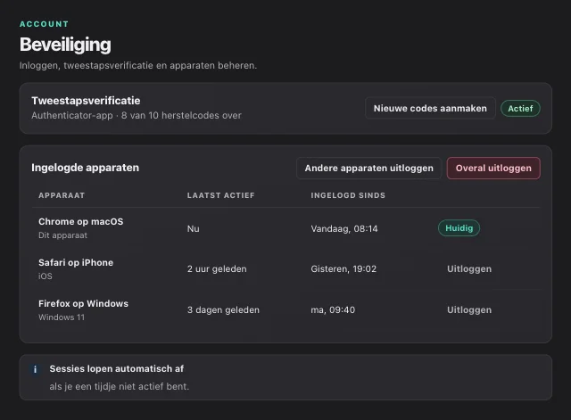Screen dimensions: 571x420
Task: Click the LAATST ACTIEF column header
Action: pyautogui.click(x=220, y=195)
